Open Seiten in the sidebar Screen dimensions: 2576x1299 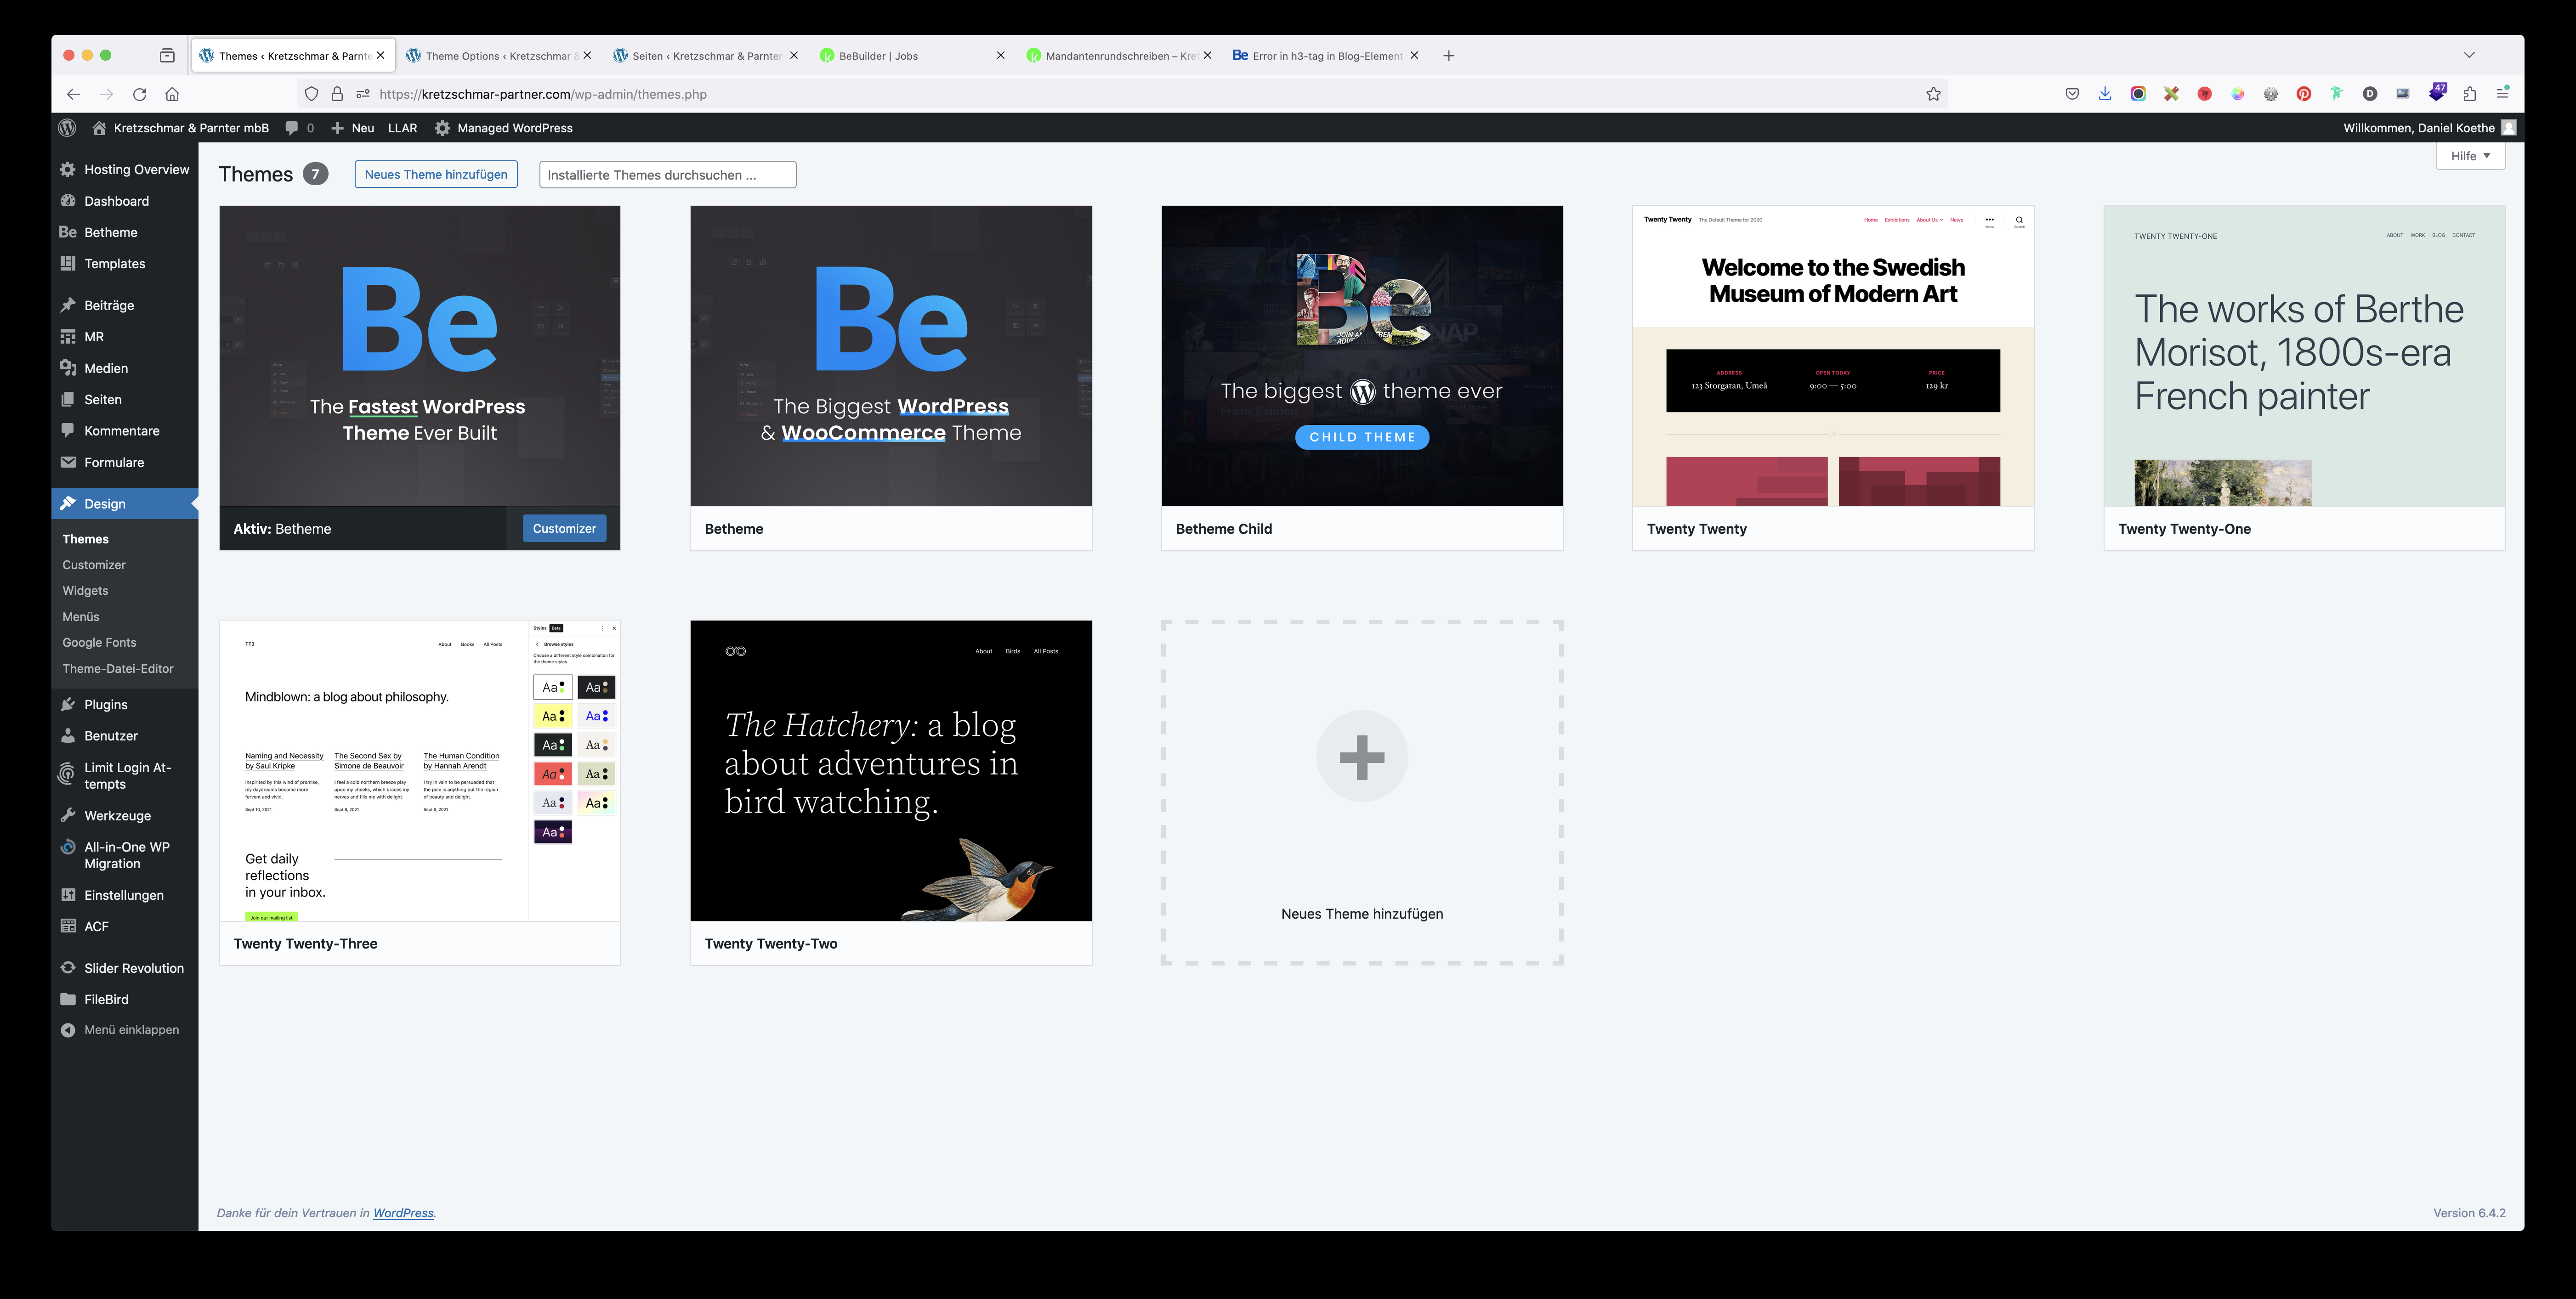(125, 399)
